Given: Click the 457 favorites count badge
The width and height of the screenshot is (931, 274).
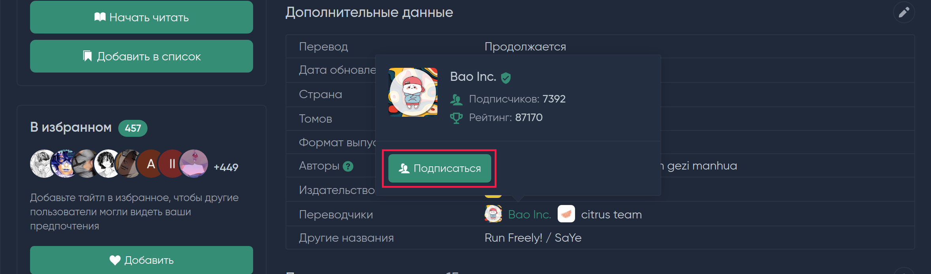Looking at the screenshot, I should click(x=133, y=128).
